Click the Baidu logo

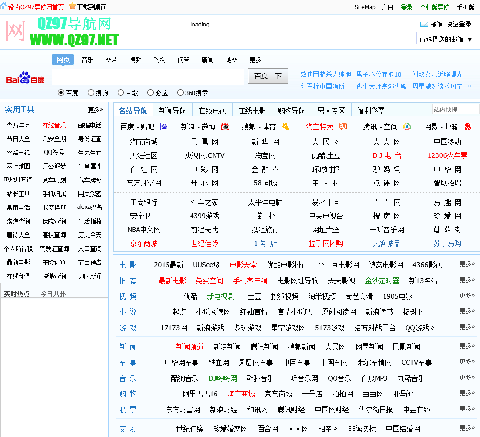[25, 78]
